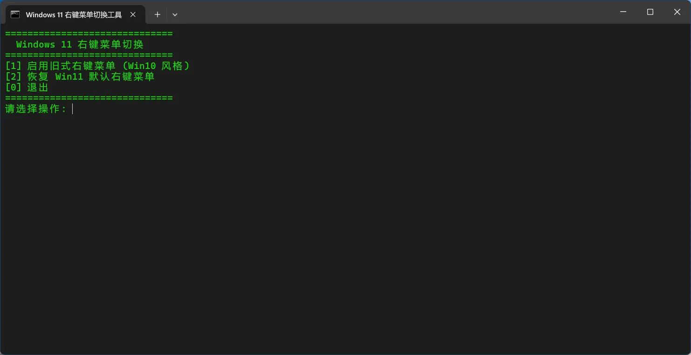The width and height of the screenshot is (691, 355).
Task: Click the green equals-sign separator line
Action: tap(89, 33)
